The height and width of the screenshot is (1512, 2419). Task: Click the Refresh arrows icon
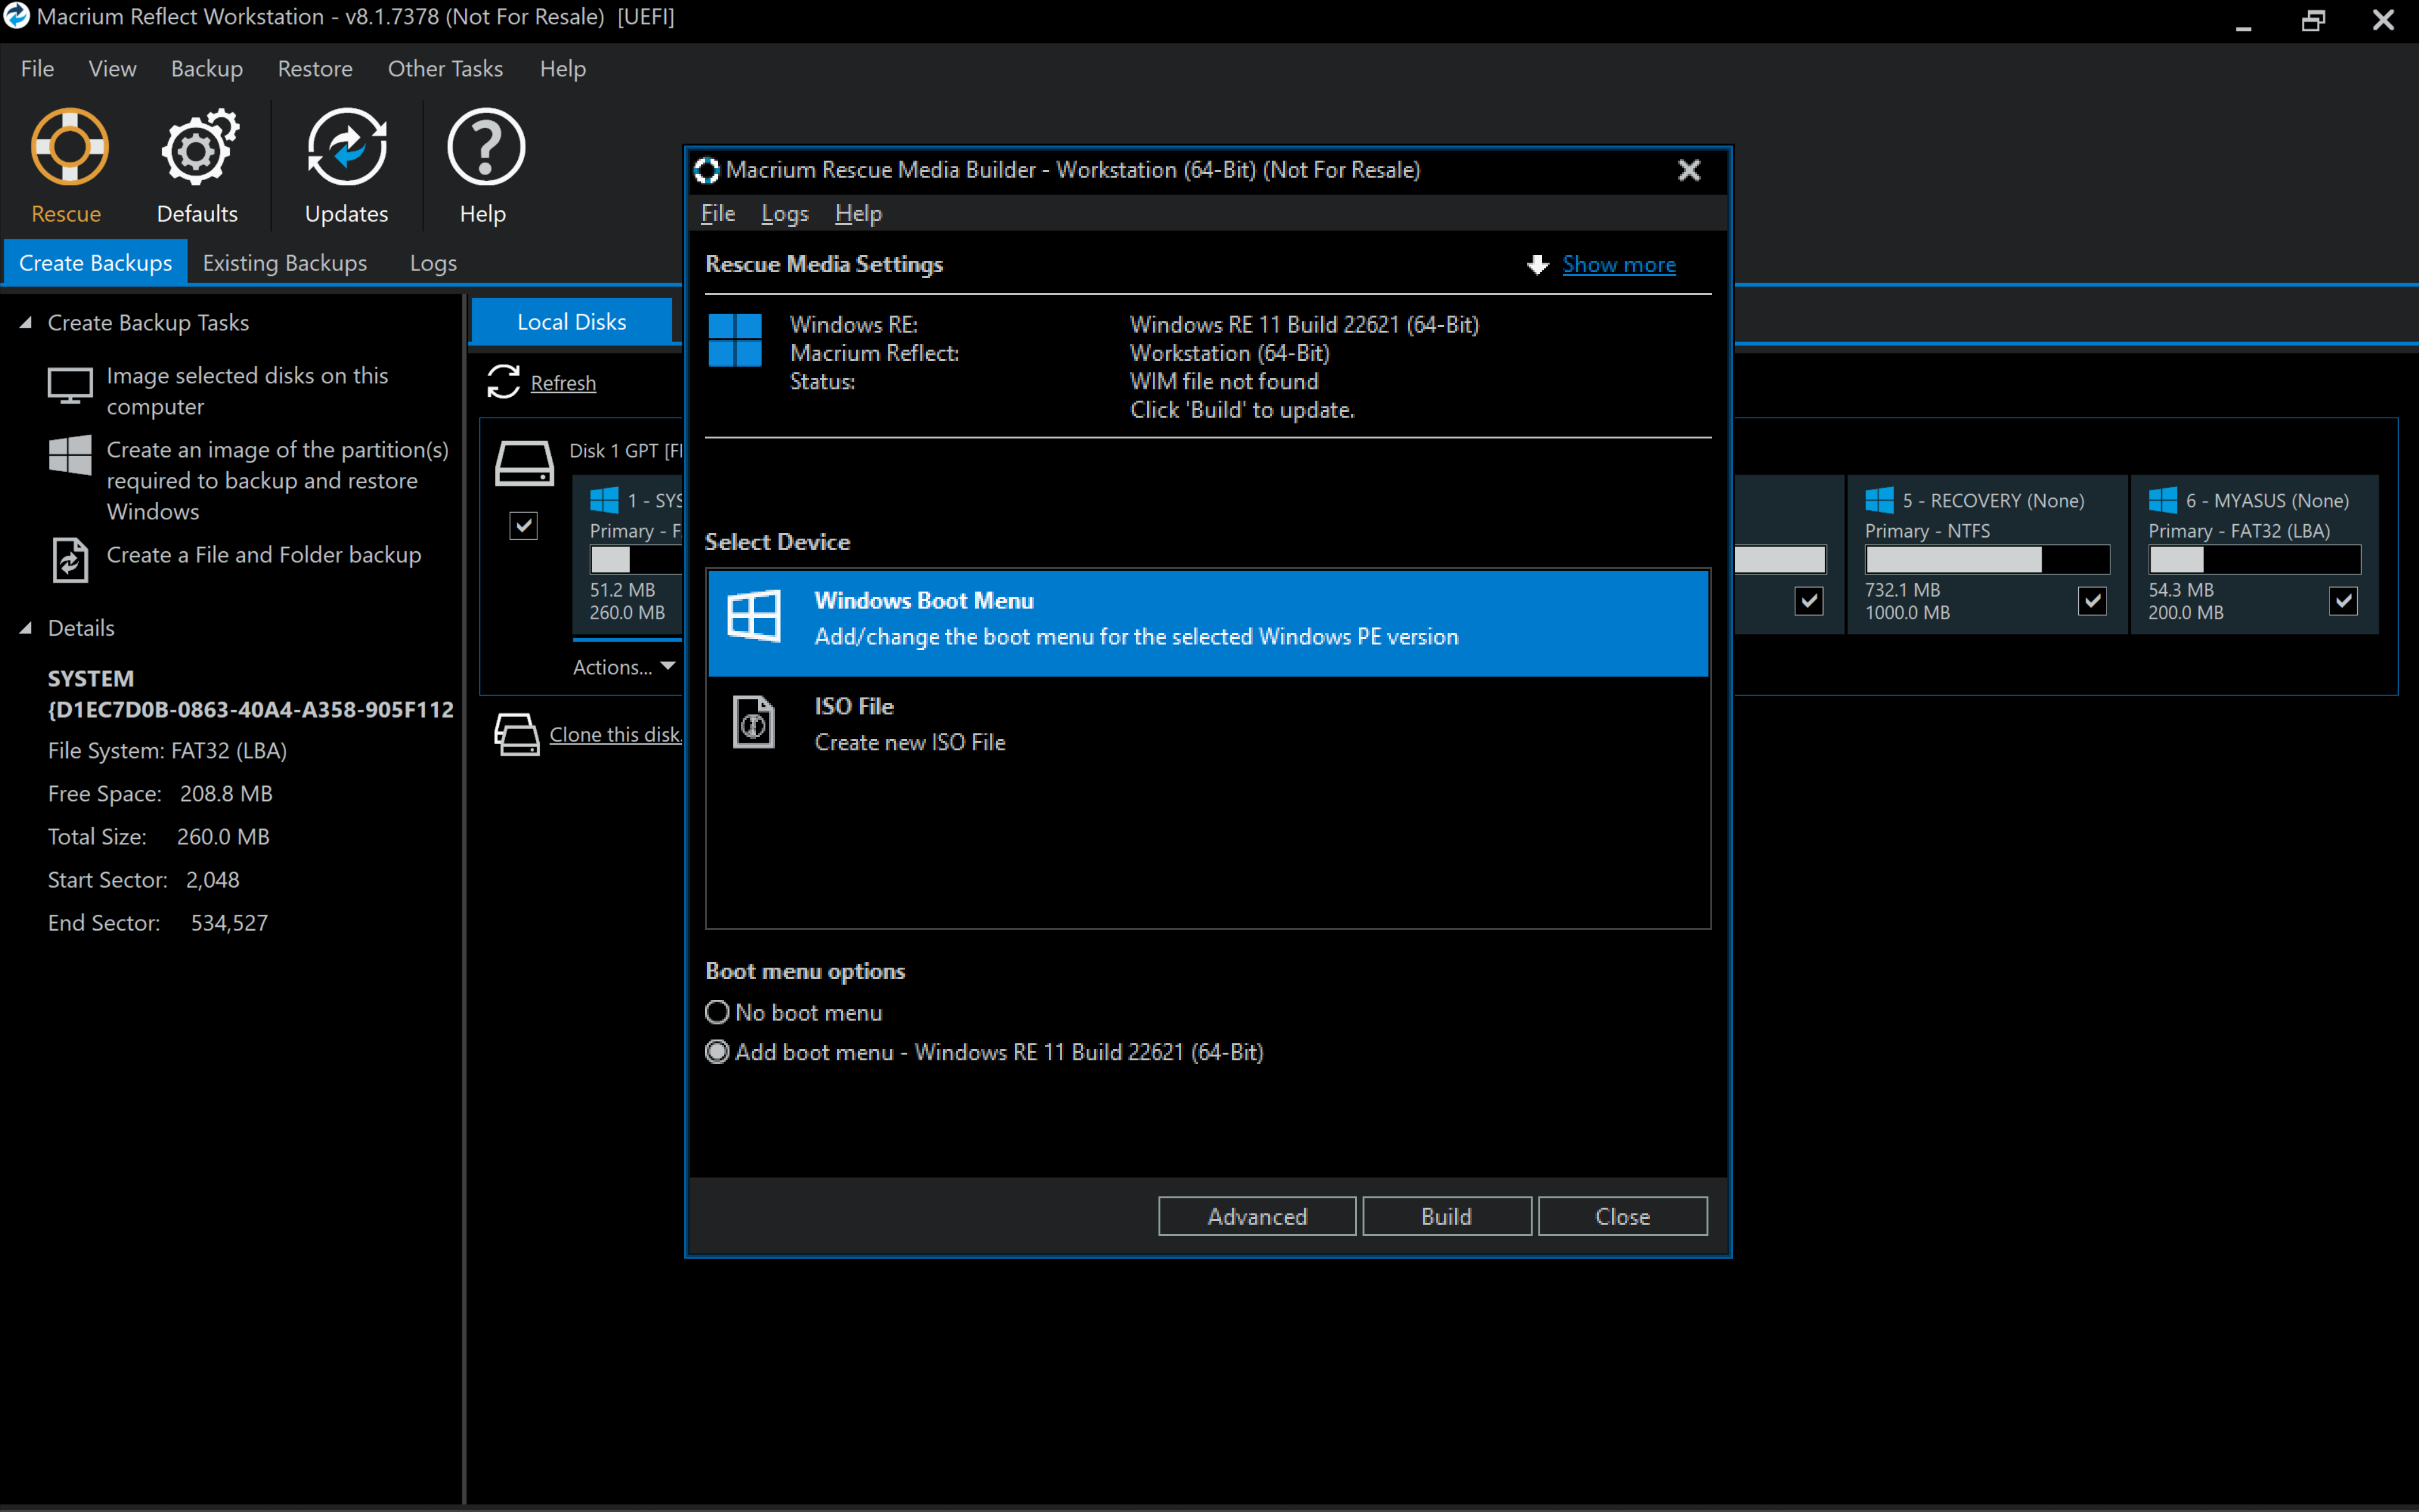pos(504,382)
